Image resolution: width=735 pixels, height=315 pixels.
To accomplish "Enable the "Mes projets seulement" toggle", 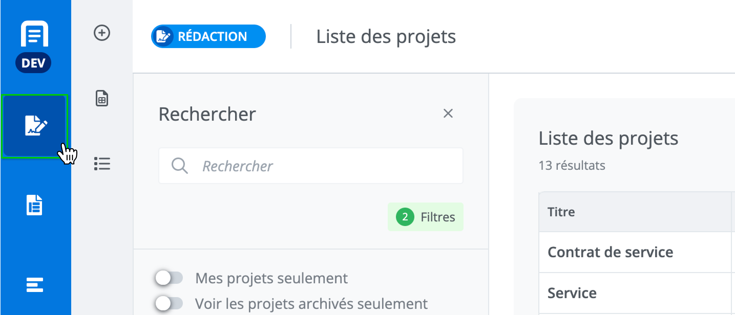I will pos(169,278).
